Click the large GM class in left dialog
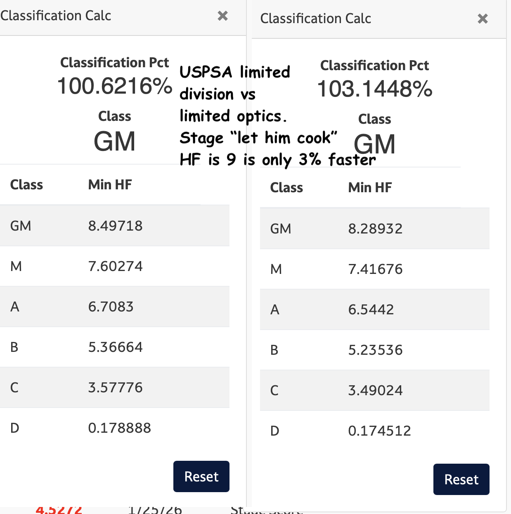Image resolution: width=511 pixels, height=514 pixels. point(115,141)
